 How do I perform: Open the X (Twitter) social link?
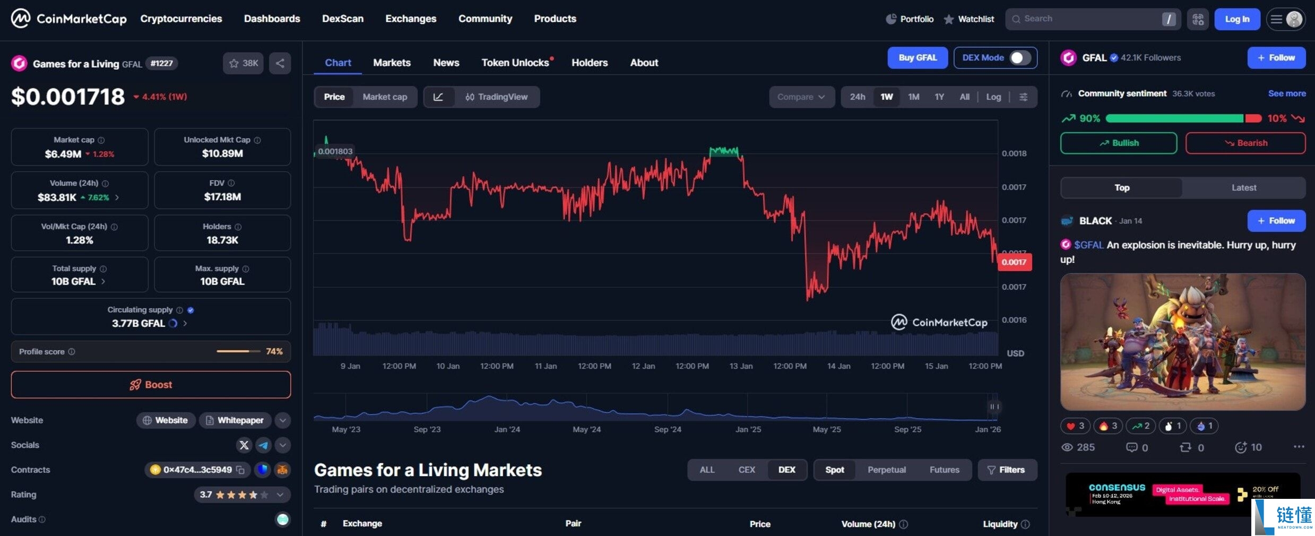pos(244,445)
